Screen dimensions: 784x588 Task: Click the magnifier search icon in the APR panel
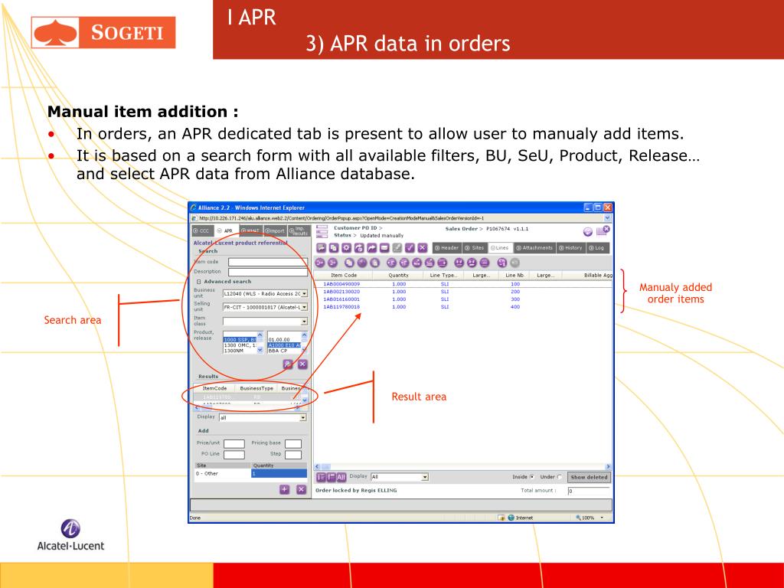pyautogui.click(x=288, y=364)
